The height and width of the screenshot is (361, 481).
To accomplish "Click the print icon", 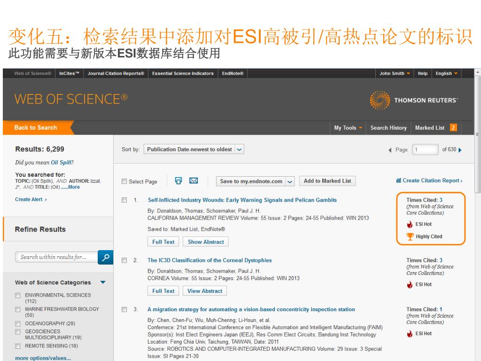I will pyautogui.click(x=178, y=181).
